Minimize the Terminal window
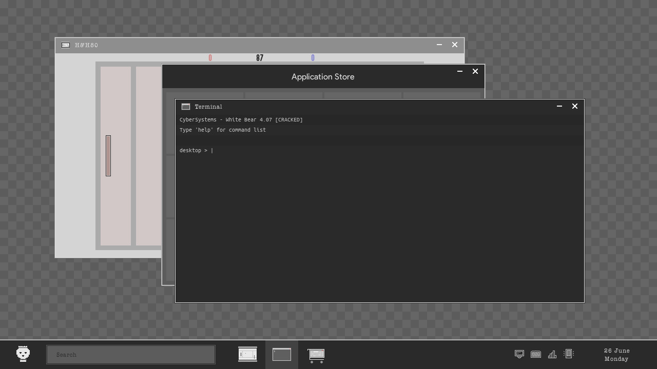Screen dimensions: 657x369 [x=559, y=106]
